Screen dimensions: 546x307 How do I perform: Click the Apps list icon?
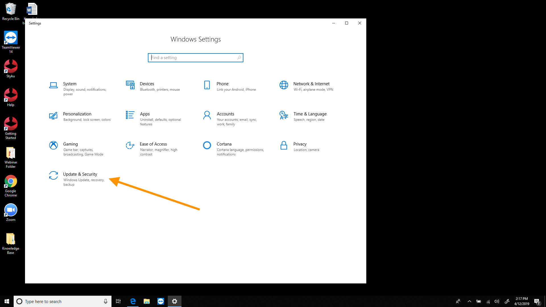pyautogui.click(x=130, y=115)
